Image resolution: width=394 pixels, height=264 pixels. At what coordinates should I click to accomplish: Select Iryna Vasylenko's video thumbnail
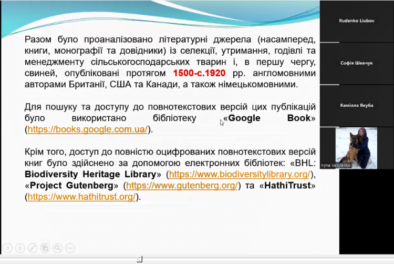(356, 148)
